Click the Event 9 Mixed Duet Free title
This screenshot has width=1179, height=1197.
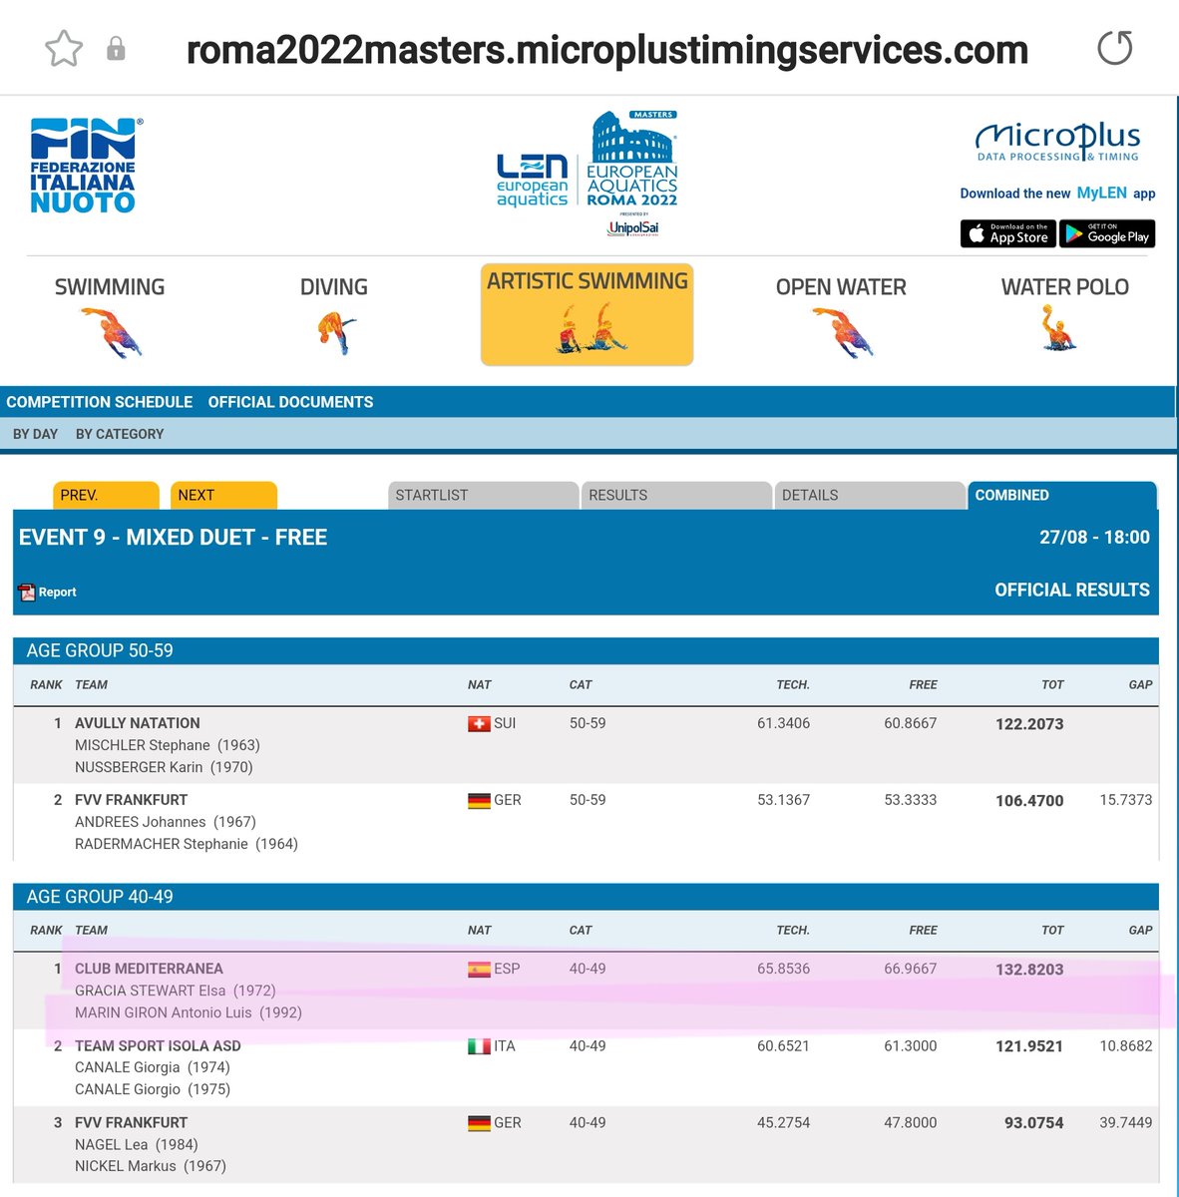click(x=174, y=538)
